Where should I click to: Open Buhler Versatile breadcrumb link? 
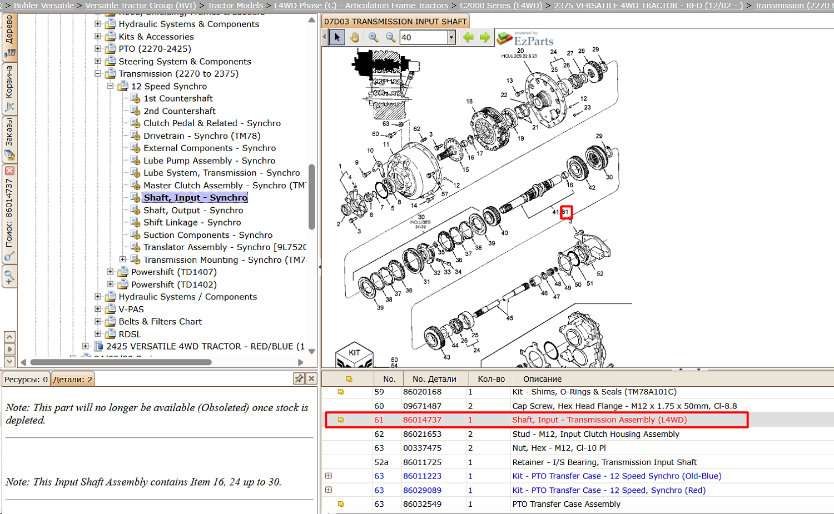pos(44,6)
